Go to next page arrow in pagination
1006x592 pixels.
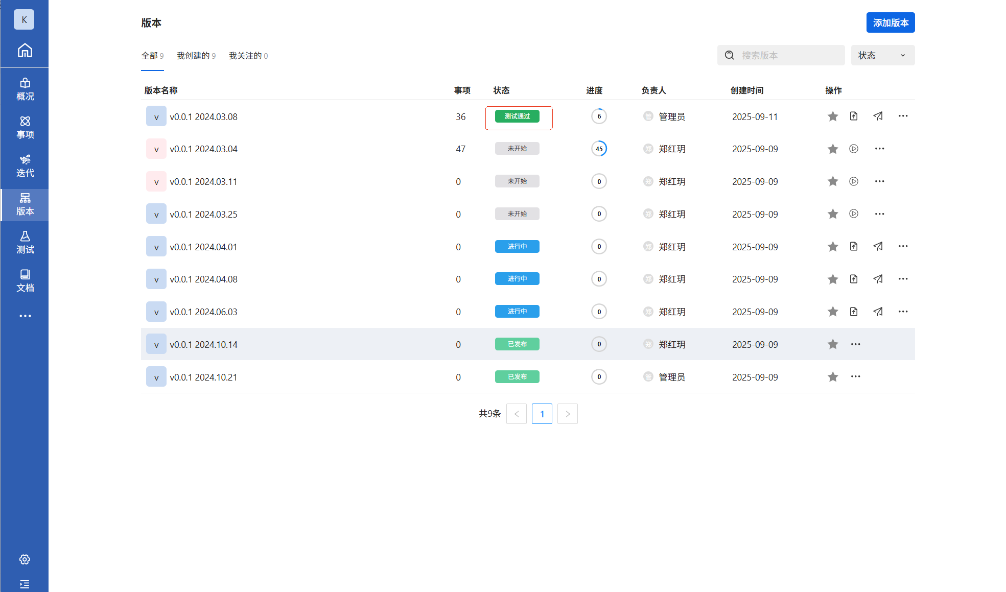coord(567,414)
